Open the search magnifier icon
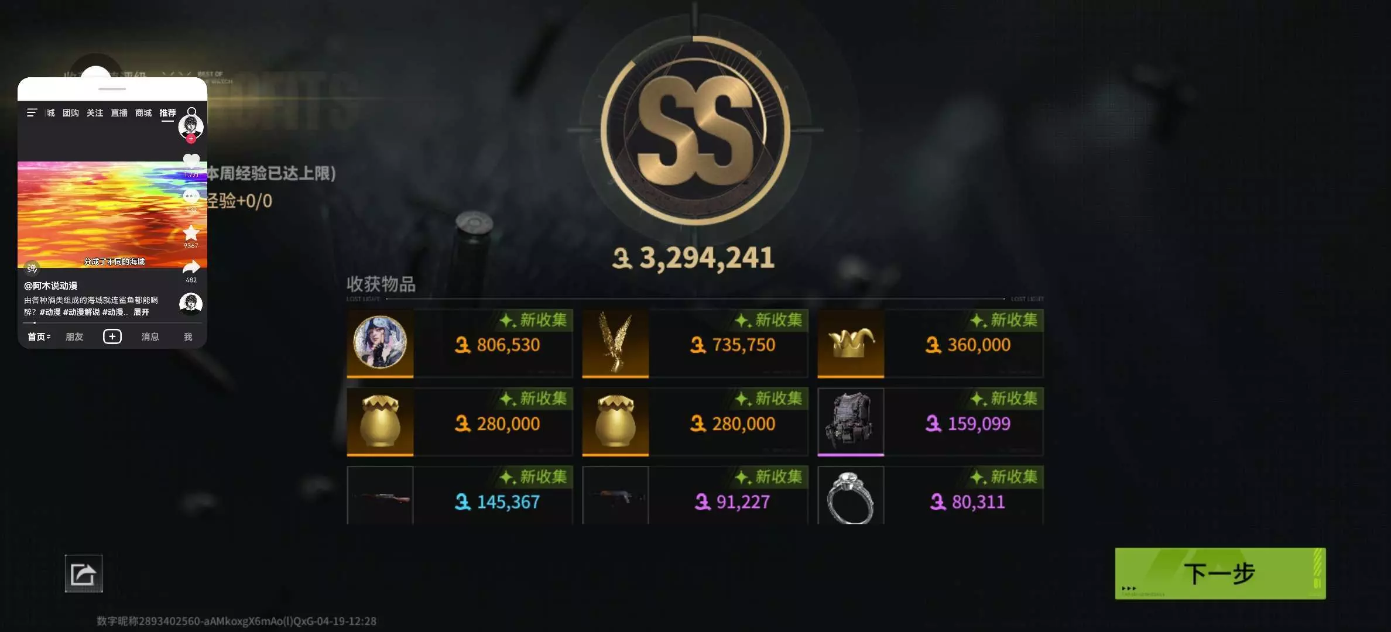Viewport: 1391px width, 632px height. point(191,112)
